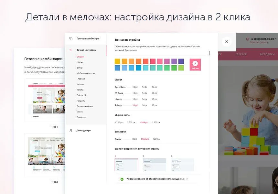Click the close X button of the settings panel
The image size is (278, 194).
click(227, 41)
